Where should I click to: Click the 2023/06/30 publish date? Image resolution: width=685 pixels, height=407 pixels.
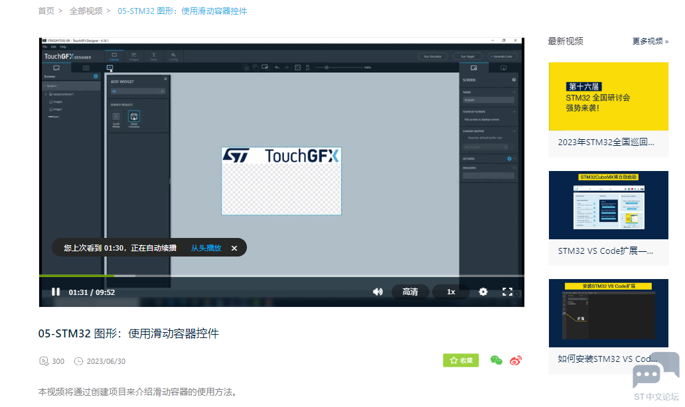pos(106,361)
